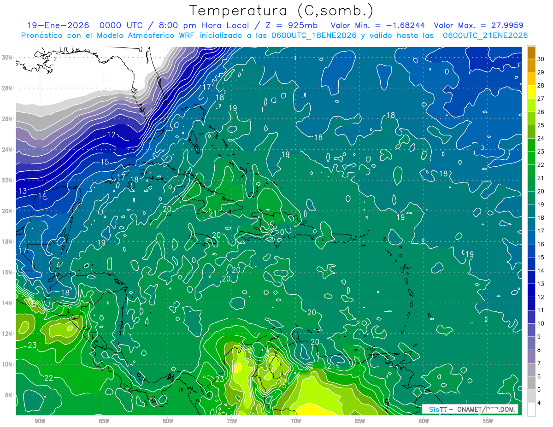
Task: Click the Valor Min. = -1.68244 text
Action: click(378, 25)
